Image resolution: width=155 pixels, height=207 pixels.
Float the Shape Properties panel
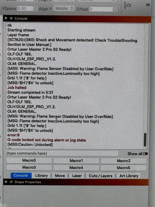(11, 182)
